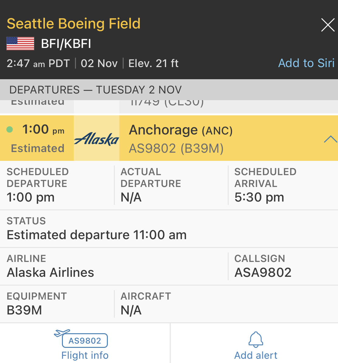Select the Anchorage (ANC) destination title
This screenshot has width=338, height=363.
181,130
